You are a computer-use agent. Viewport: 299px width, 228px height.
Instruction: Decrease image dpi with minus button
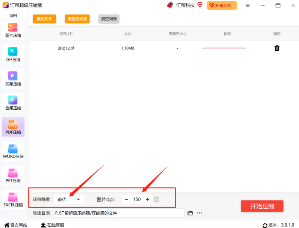(126, 200)
